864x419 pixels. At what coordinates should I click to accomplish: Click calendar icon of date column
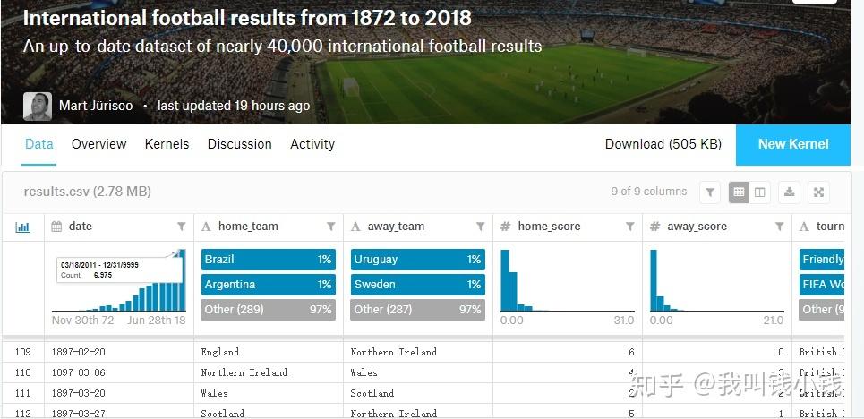(x=56, y=227)
